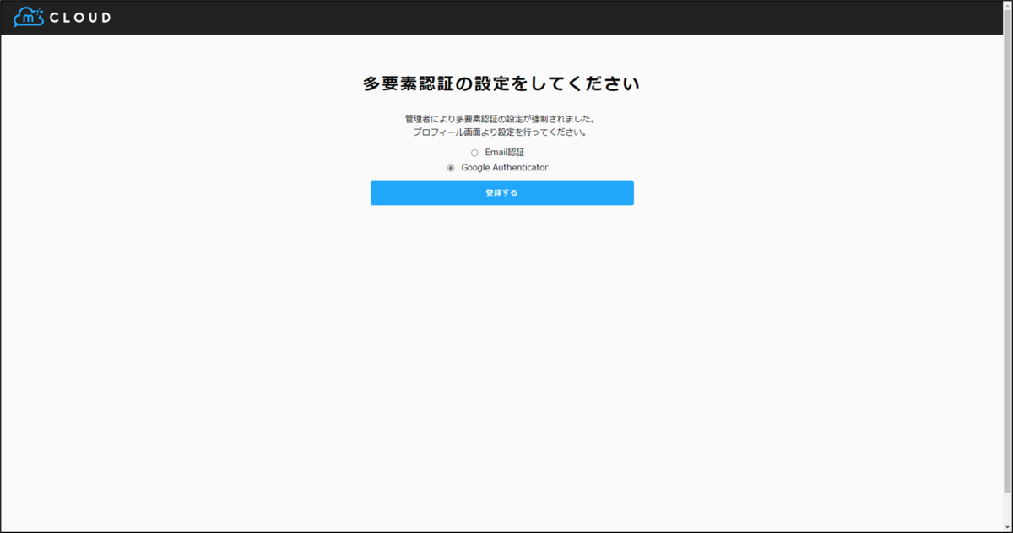Select the Email認証 radio button
This screenshot has width=1013, height=533.
click(x=474, y=152)
